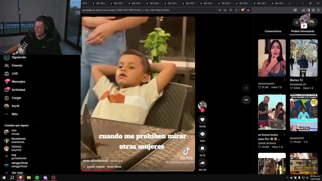Open the Brave Rewards triangle icon

coord(248,10)
